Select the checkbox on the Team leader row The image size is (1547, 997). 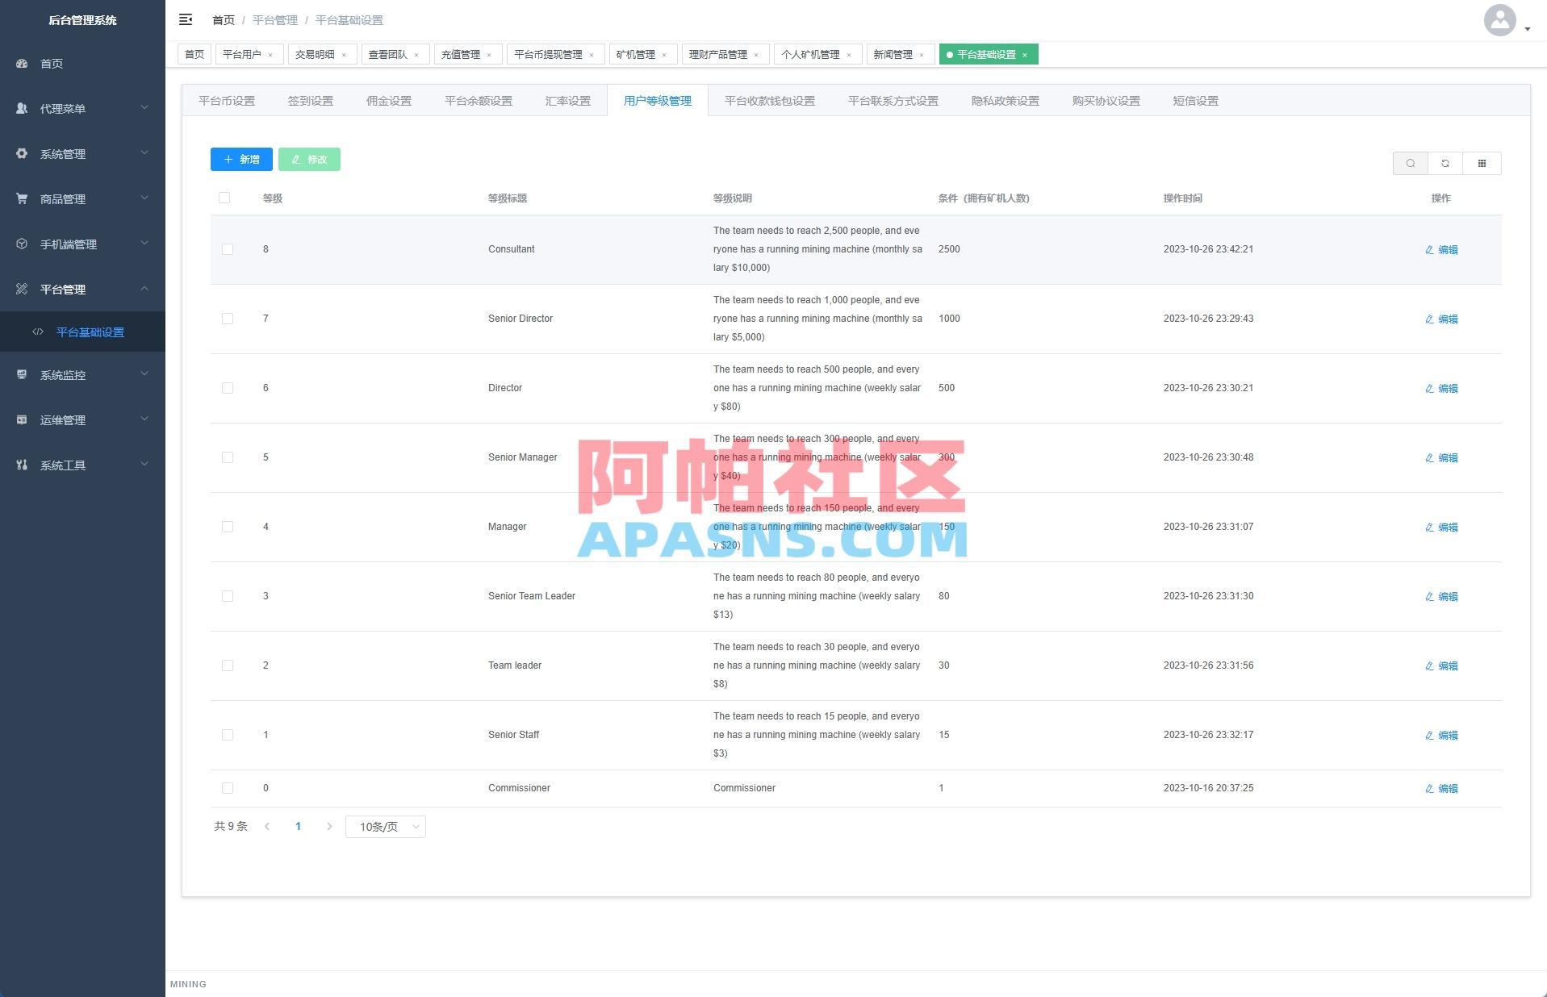227,665
